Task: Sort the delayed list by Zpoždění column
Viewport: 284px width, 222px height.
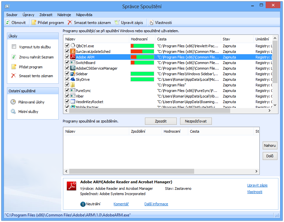Action: click(x=145, y=131)
